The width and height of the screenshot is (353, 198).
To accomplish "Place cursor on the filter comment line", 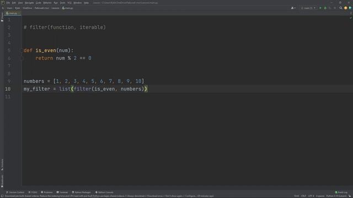I will click(65, 28).
